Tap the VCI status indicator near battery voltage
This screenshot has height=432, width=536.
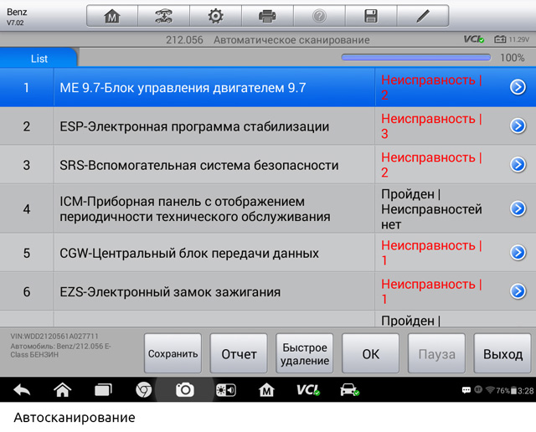tap(474, 39)
